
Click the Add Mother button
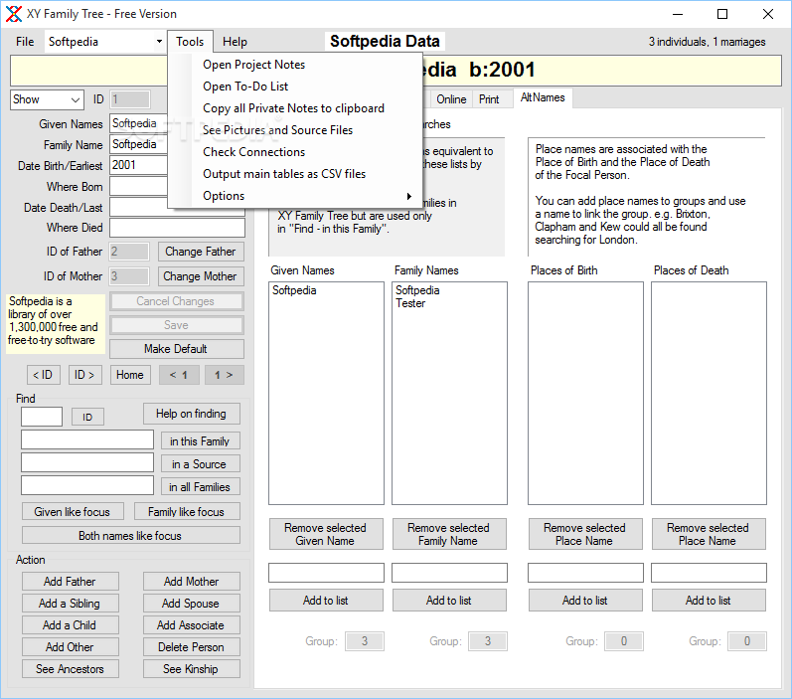(192, 582)
